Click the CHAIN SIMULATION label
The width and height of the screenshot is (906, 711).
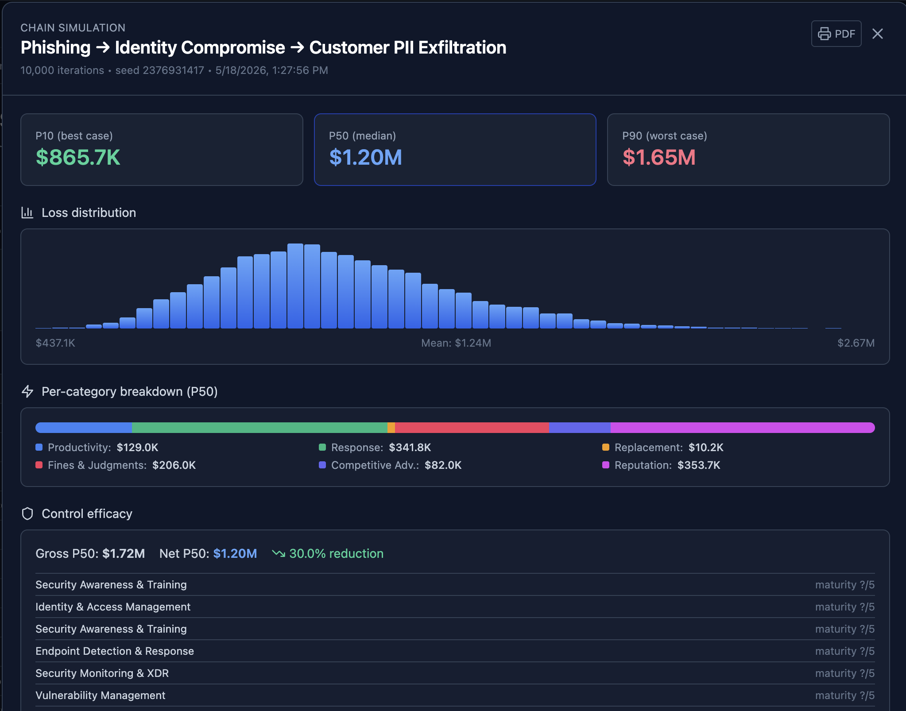pyautogui.click(x=73, y=27)
